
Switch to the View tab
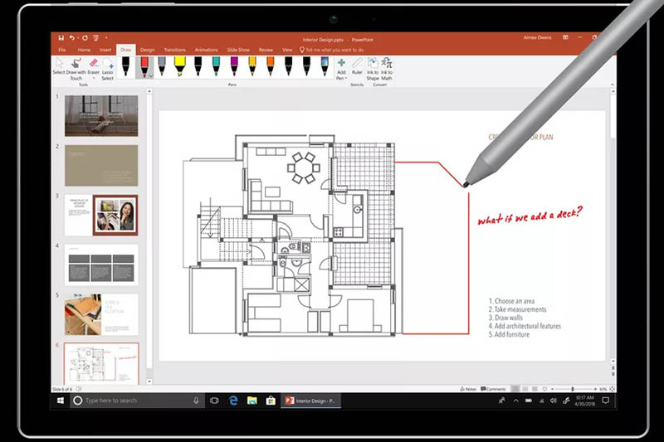[x=287, y=50]
